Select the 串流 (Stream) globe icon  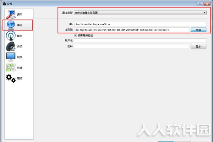11,25
